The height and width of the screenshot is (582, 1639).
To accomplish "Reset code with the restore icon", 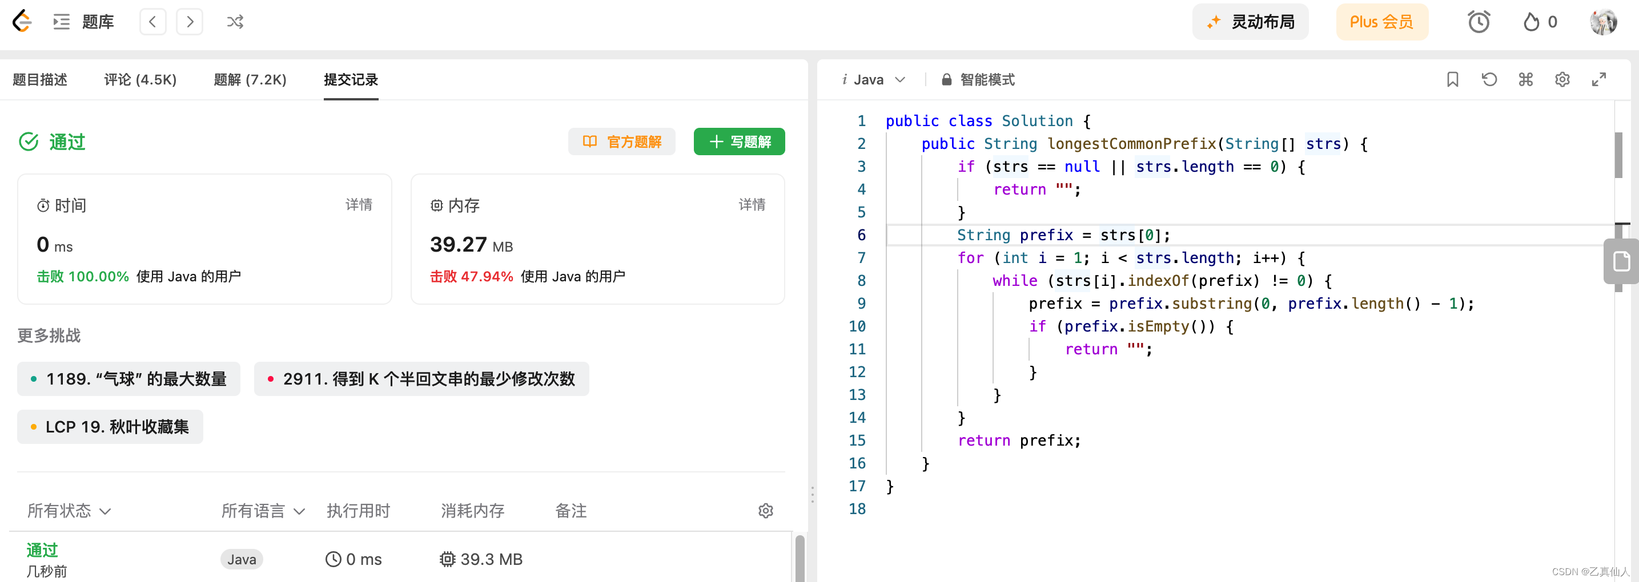I will (x=1489, y=79).
